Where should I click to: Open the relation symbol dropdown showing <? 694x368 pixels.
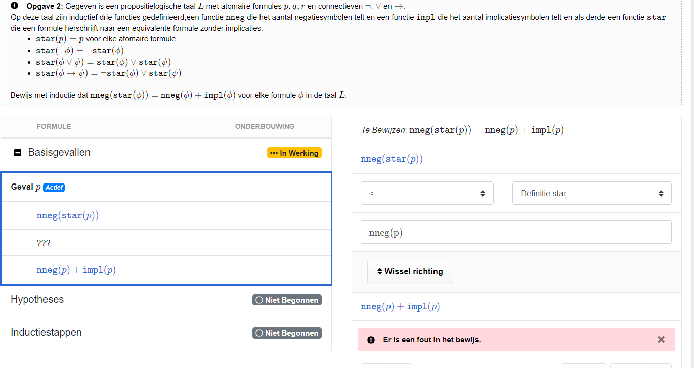point(426,193)
